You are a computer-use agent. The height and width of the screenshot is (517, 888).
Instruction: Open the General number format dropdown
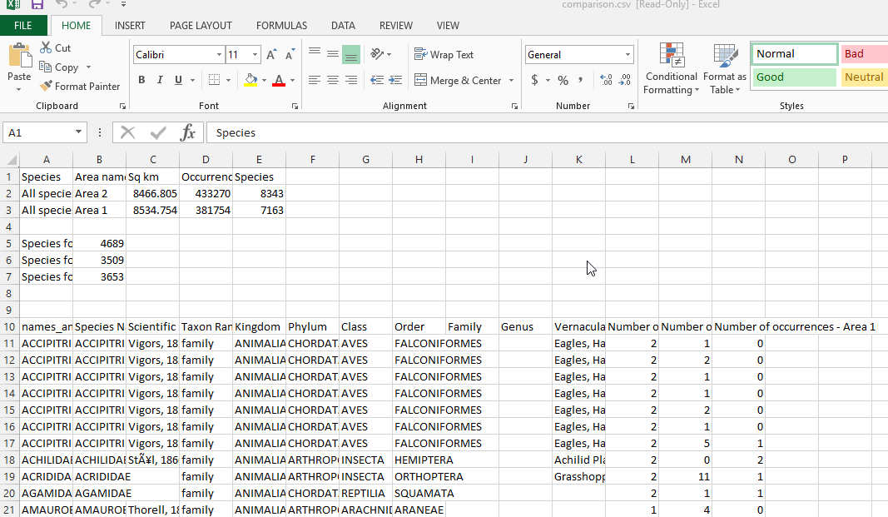[x=628, y=54]
